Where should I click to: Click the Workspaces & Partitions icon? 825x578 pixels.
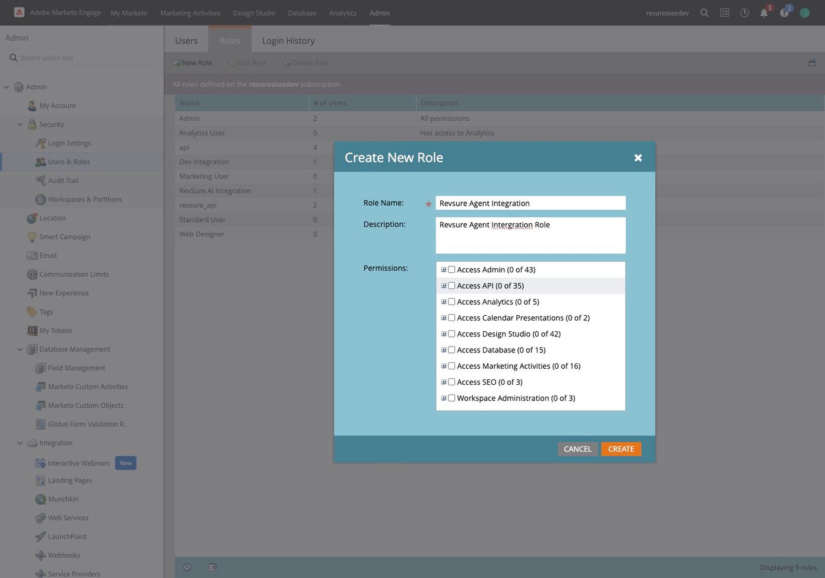tap(41, 199)
